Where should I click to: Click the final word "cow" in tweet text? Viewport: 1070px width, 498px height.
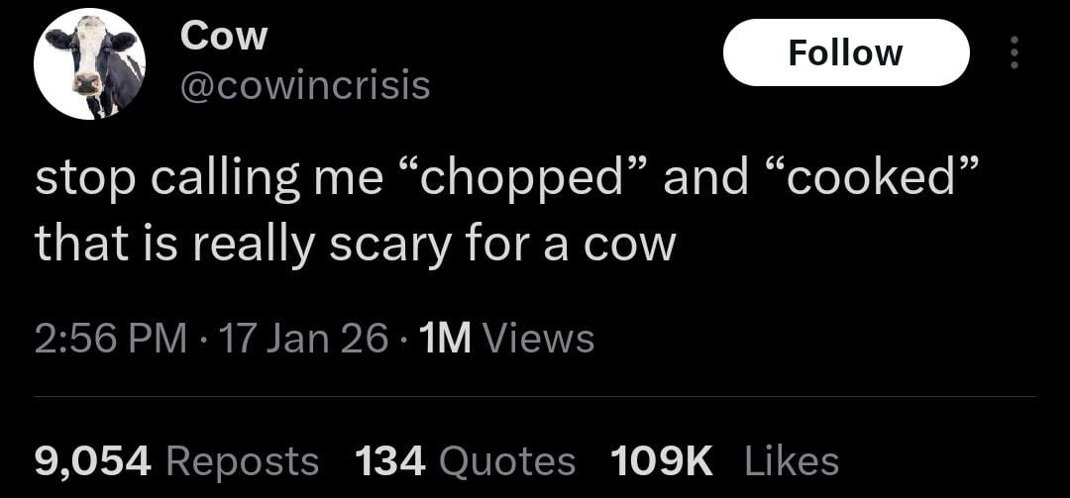click(630, 245)
